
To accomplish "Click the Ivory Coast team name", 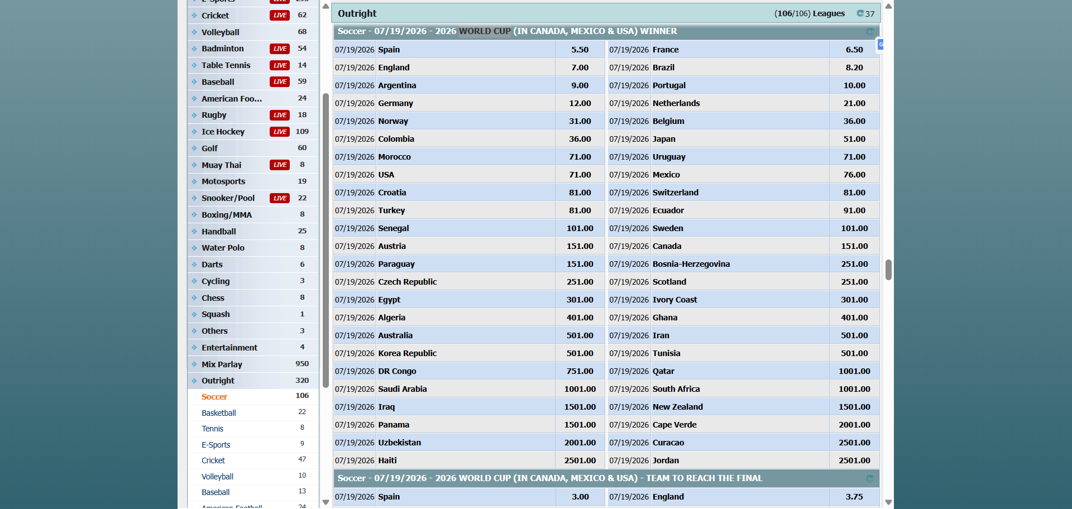I will coord(674,300).
